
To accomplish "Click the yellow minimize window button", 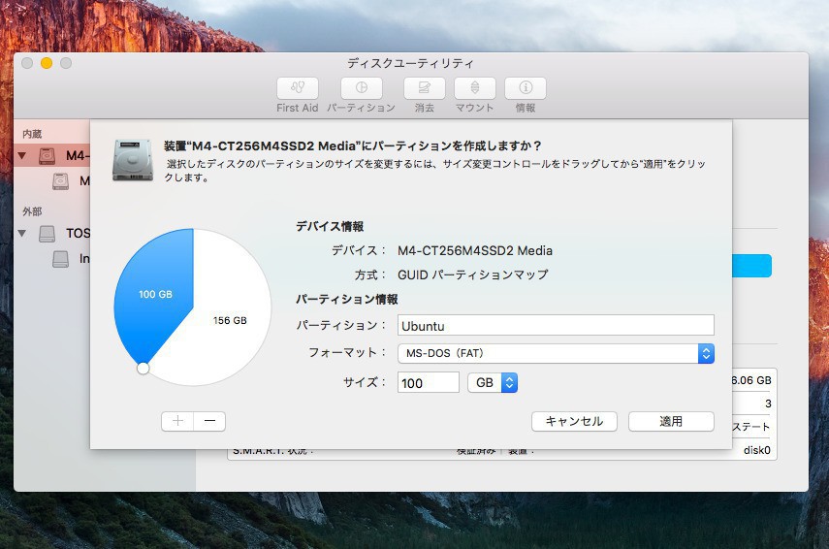I will click(x=47, y=63).
